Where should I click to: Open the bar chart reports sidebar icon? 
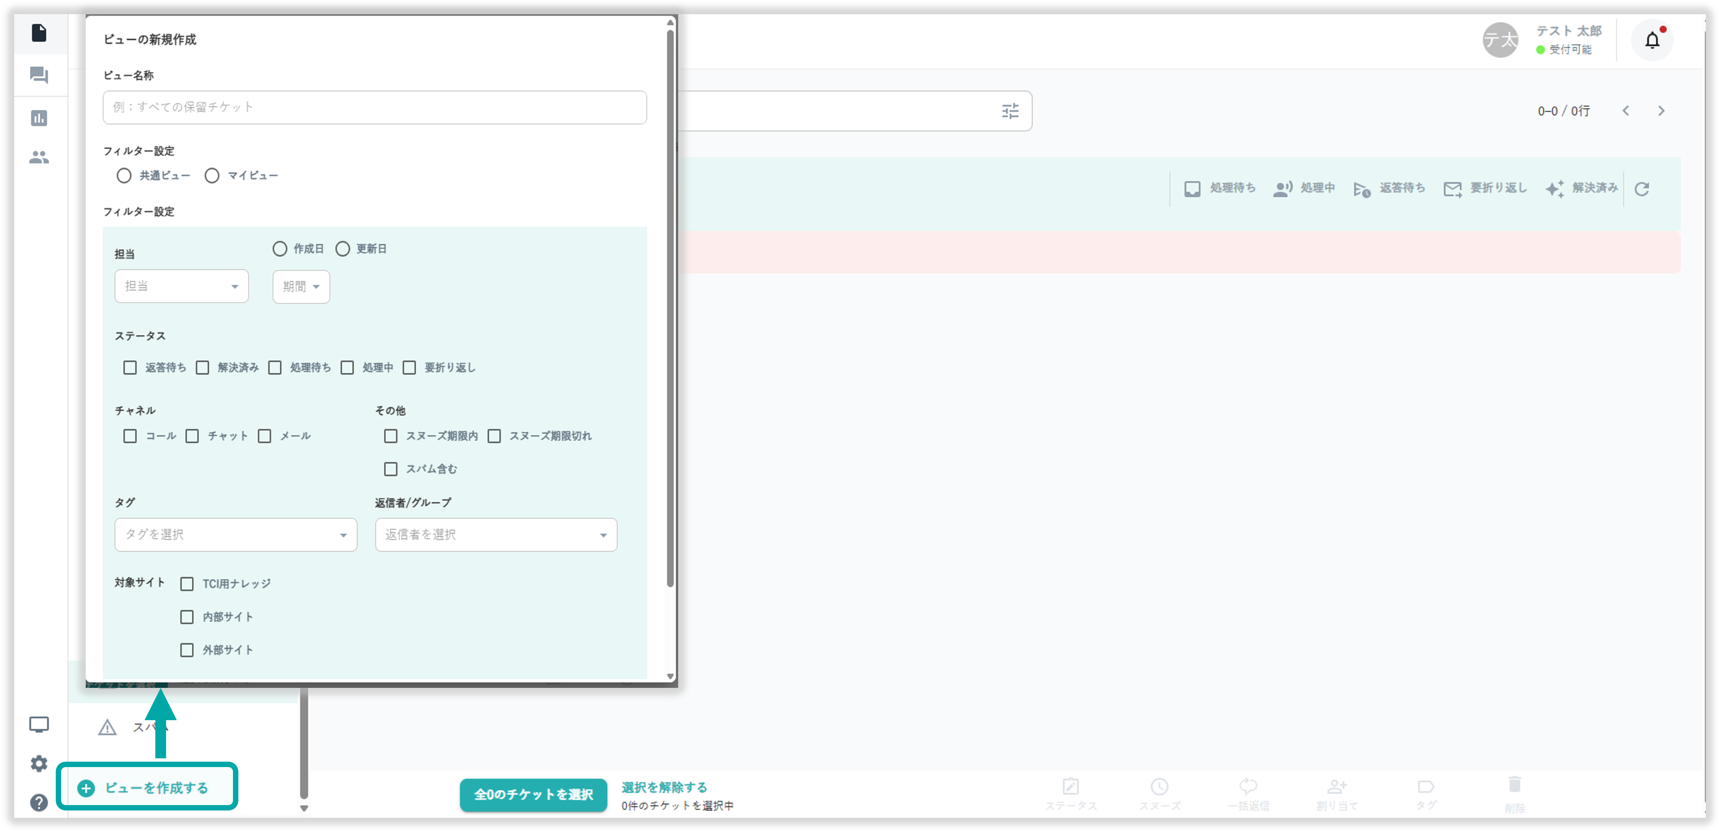pyautogui.click(x=39, y=118)
